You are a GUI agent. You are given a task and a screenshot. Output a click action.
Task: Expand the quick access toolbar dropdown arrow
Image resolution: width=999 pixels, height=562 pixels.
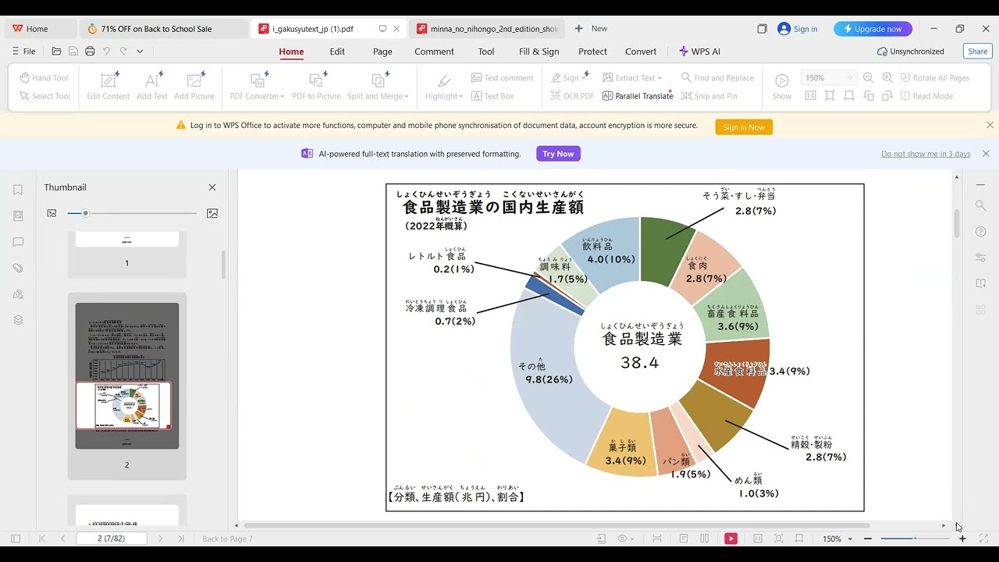coord(140,52)
